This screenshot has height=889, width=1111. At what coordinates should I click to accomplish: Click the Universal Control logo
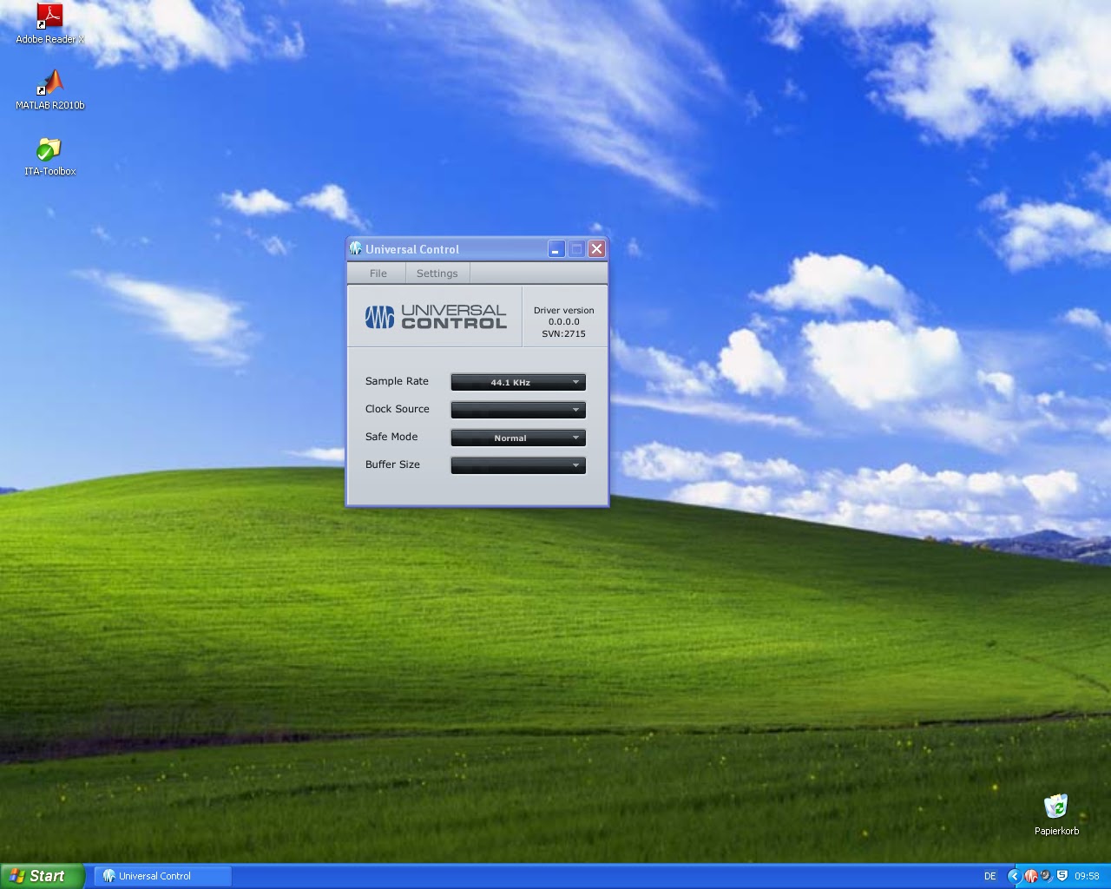coord(436,317)
